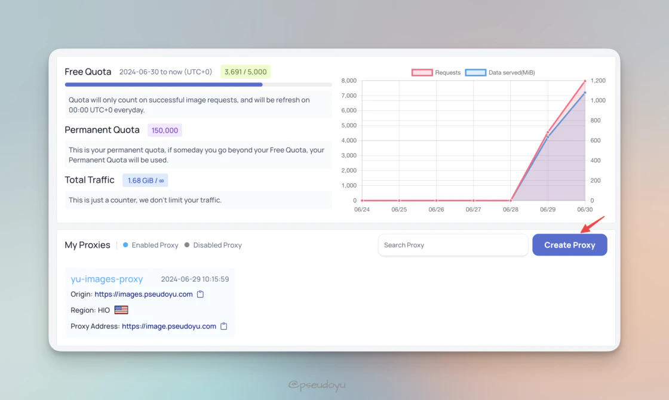669x400 pixels.
Task: Click the 1.68 GiB / ∞ traffic badge
Action: (x=146, y=180)
